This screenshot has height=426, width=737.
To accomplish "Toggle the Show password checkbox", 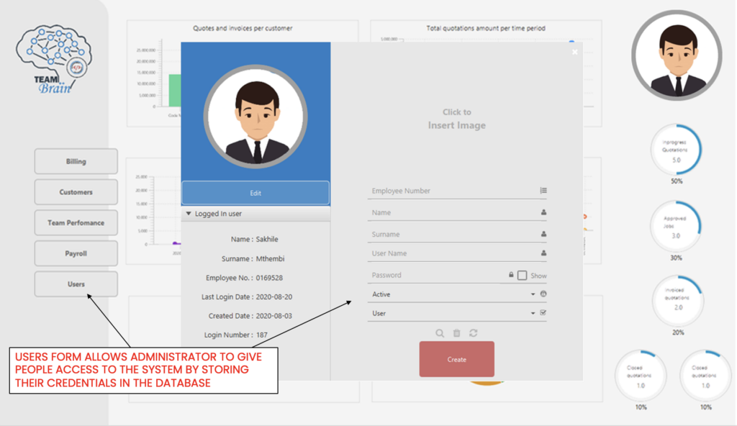I will [522, 276].
